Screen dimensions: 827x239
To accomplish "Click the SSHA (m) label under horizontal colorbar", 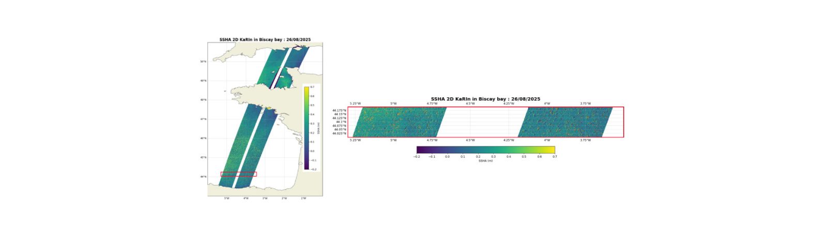I will coord(485,161).
